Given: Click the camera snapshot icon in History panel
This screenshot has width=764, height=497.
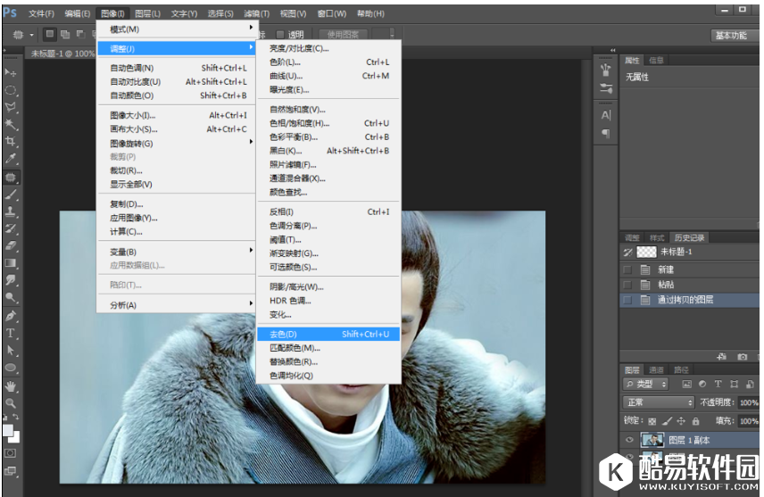Looking at the screenshot, I should (x=742, y=357).
